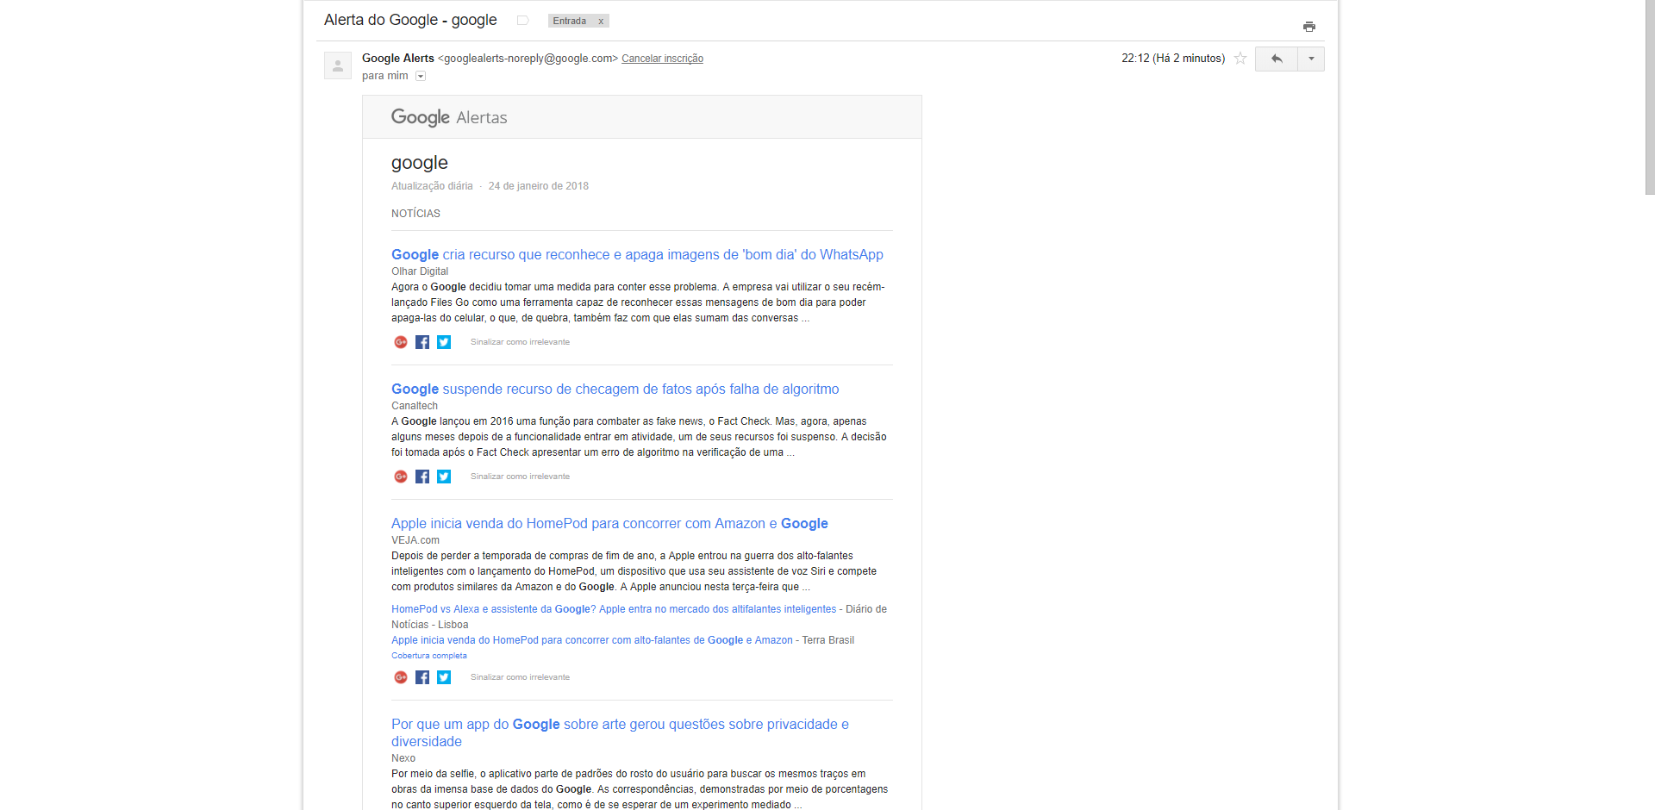Flag VEJA.com article as irrelevant
Image resolution: width=1655 pixels, height=810 pixels.
520,677
